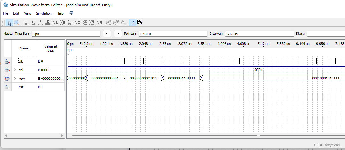Click the Pointer value field
345x150 pixels.
pyautogui.click(x=173, y=34)
